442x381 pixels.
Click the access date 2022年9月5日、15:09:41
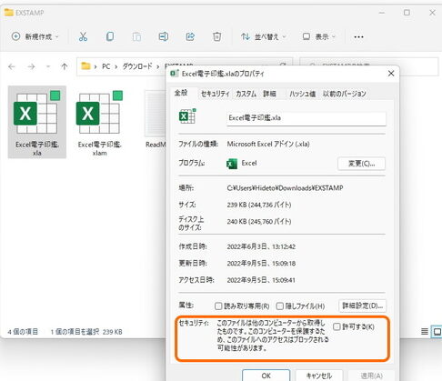pos(261,280)
